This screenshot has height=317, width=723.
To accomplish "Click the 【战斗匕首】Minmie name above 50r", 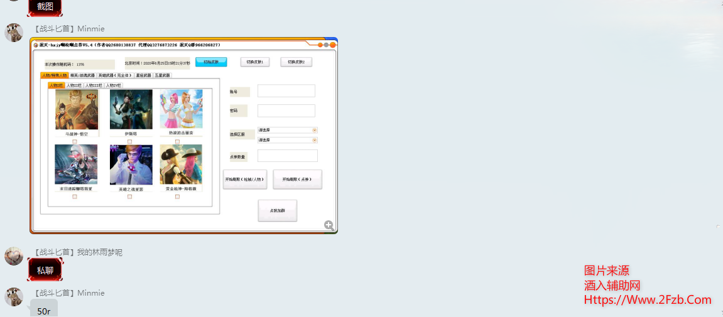I will click(x=70, y=293).
